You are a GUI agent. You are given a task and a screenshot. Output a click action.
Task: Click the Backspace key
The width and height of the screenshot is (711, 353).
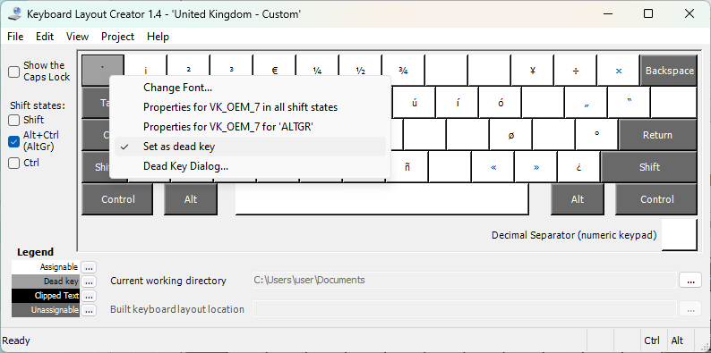[x=669, y=71]
